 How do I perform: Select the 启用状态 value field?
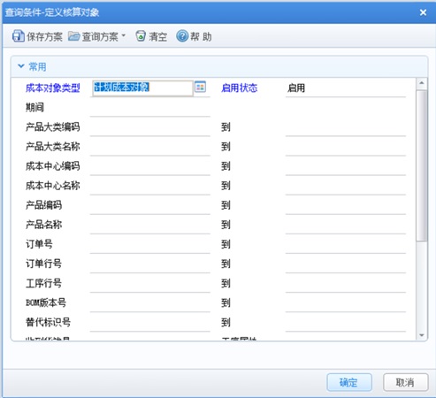(x=346, y=88)
